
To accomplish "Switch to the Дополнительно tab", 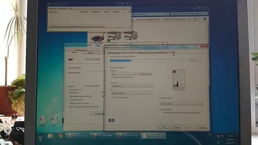I will (x=114, y=53).
